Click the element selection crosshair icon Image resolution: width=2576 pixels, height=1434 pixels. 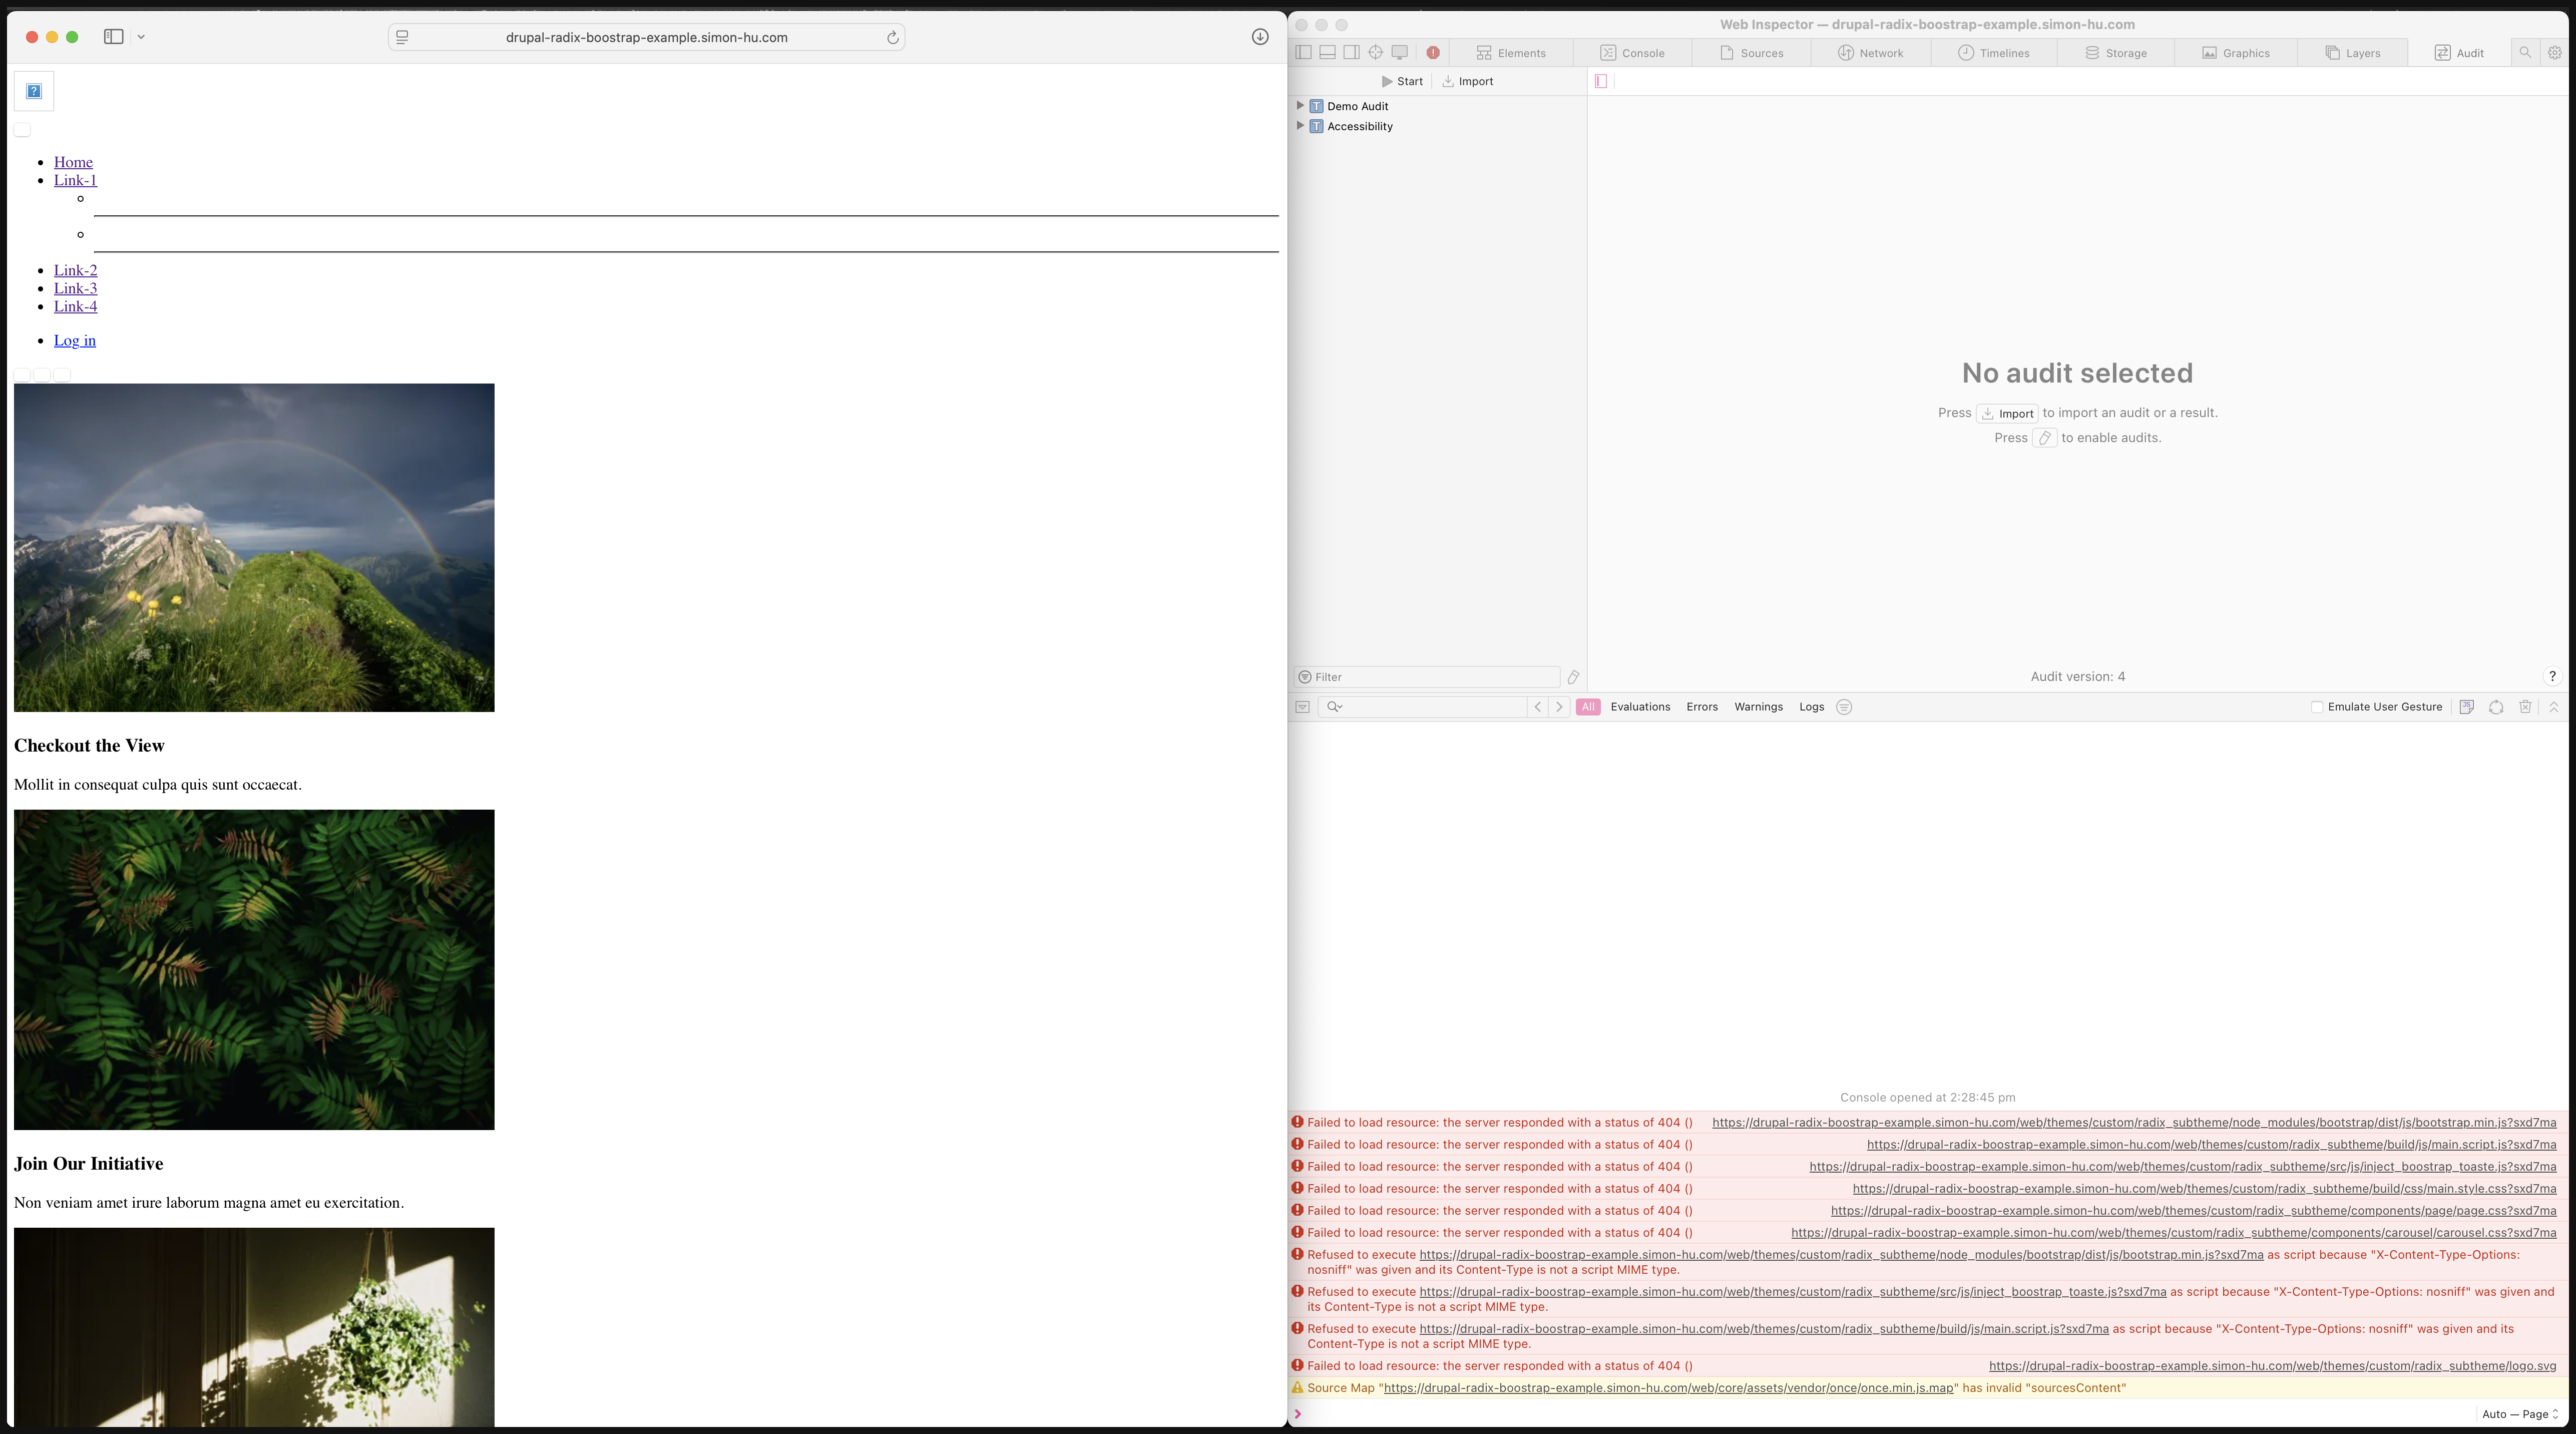click(x=1375, y=53)
